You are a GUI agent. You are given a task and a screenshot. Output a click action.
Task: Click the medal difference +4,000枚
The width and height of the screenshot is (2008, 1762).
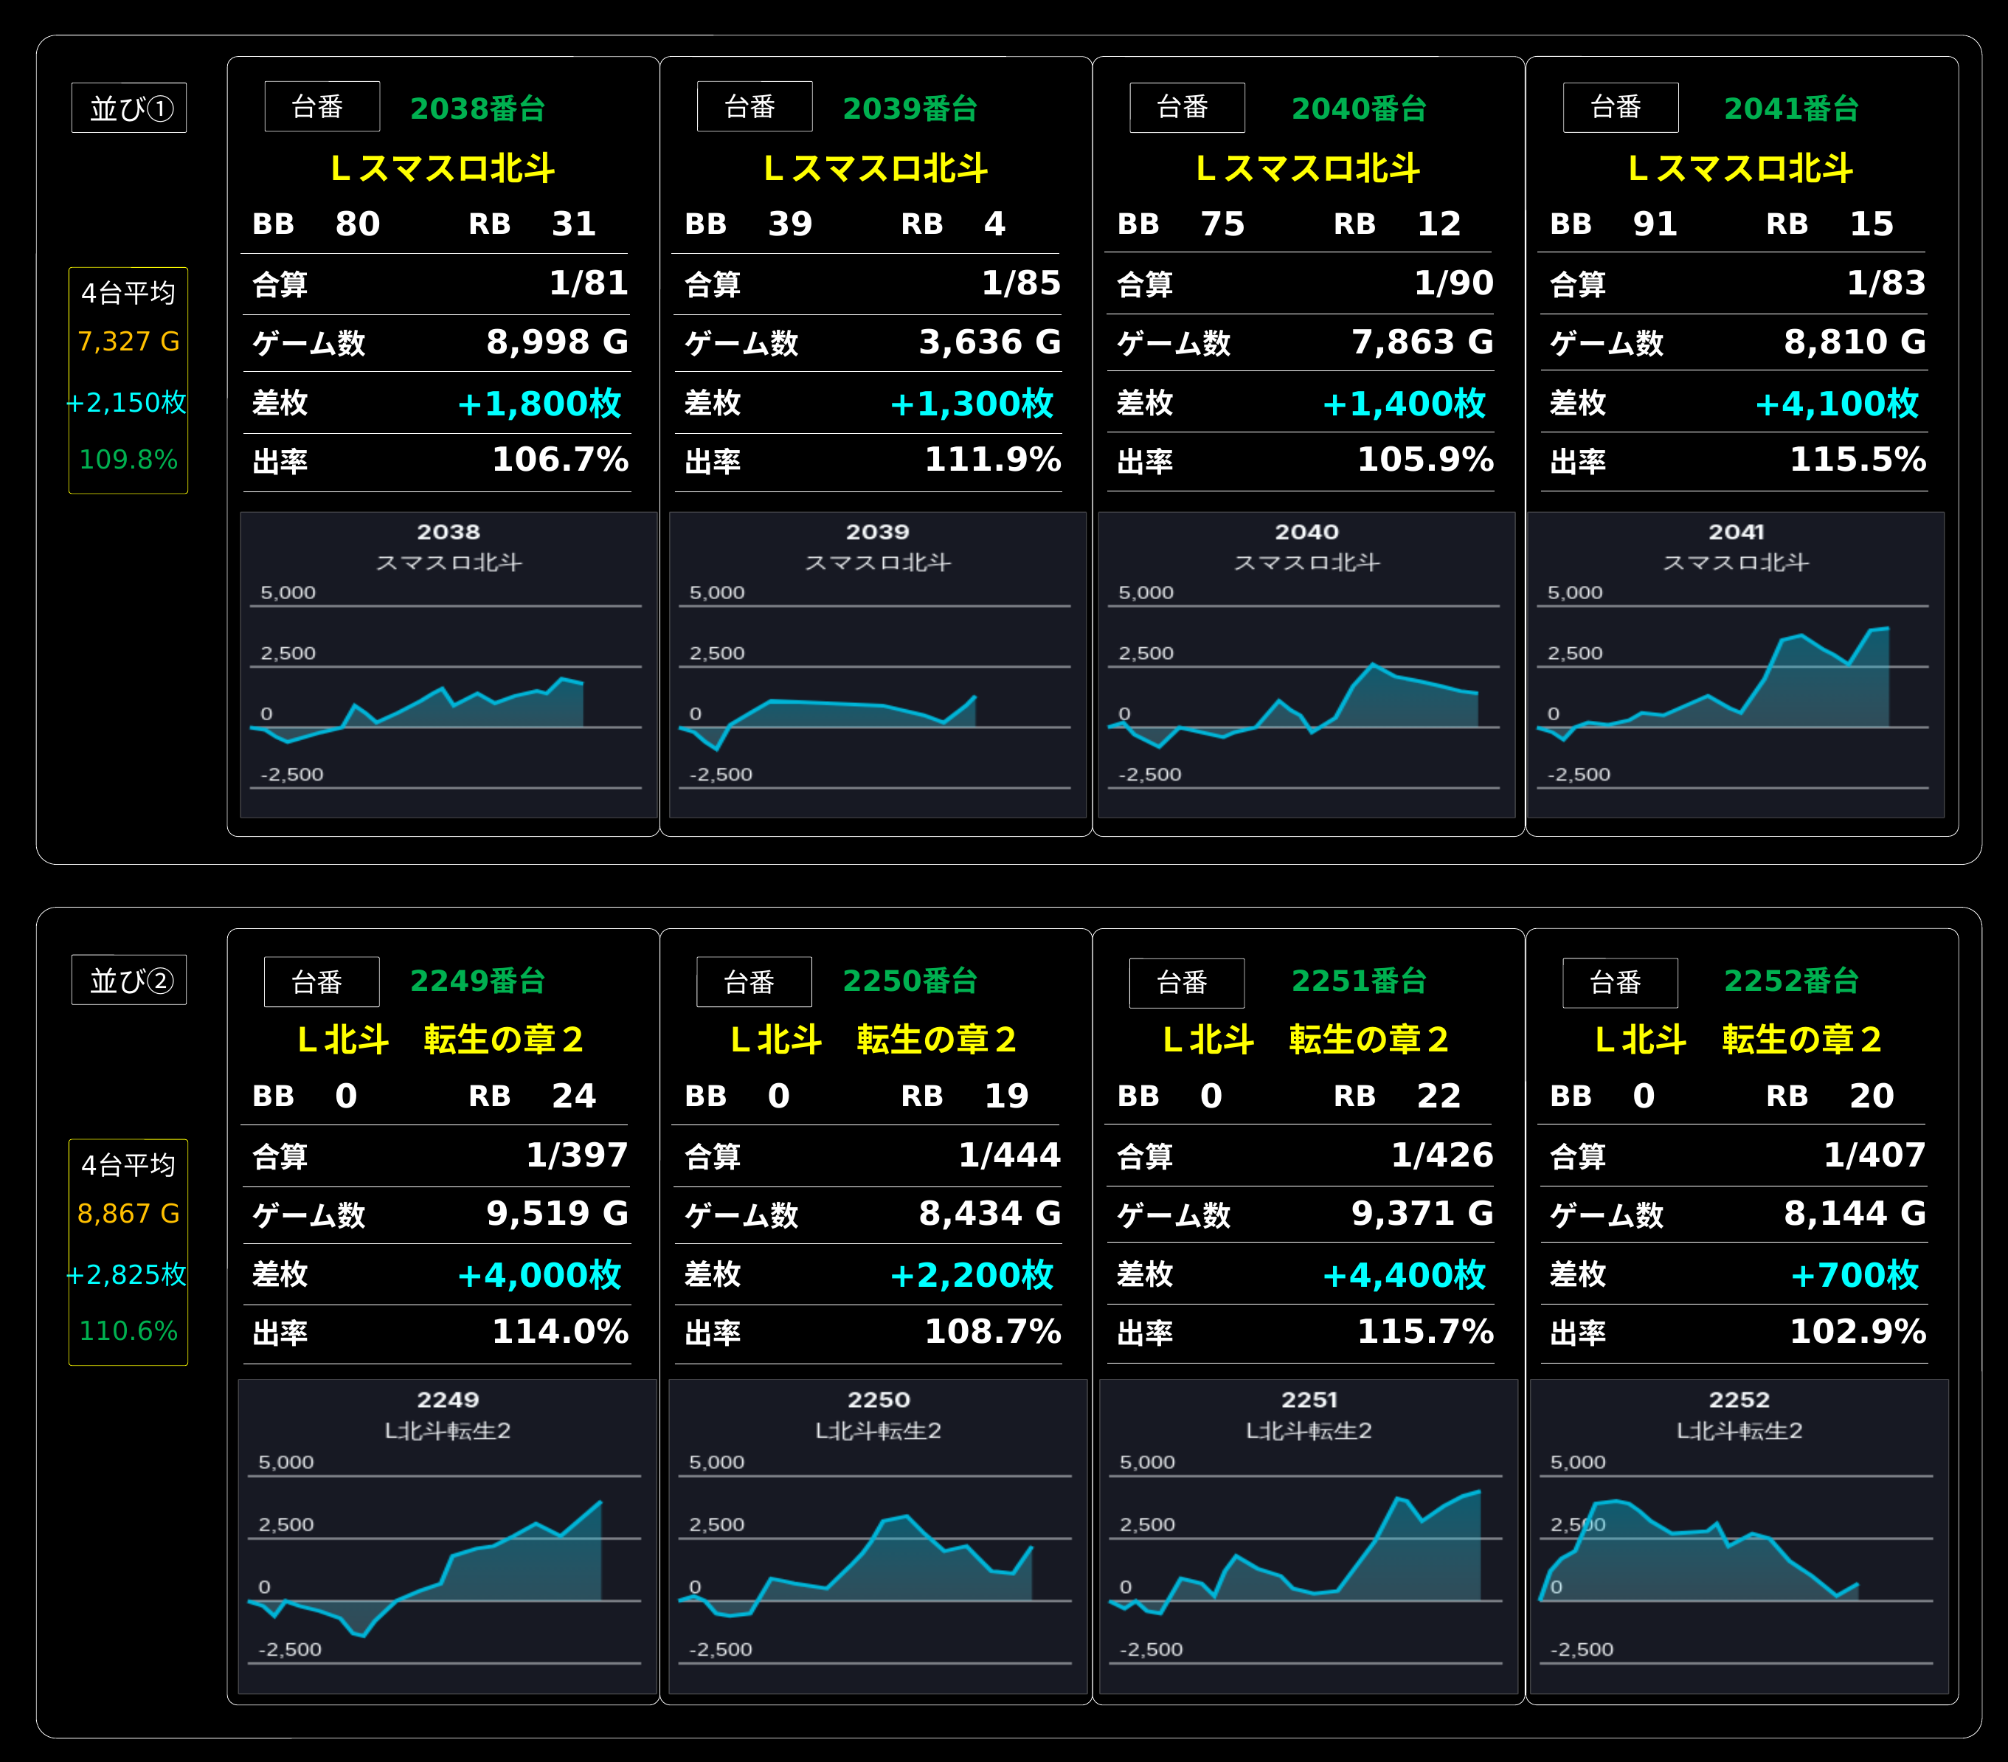pyautogui.click(x=539, y=1274)
